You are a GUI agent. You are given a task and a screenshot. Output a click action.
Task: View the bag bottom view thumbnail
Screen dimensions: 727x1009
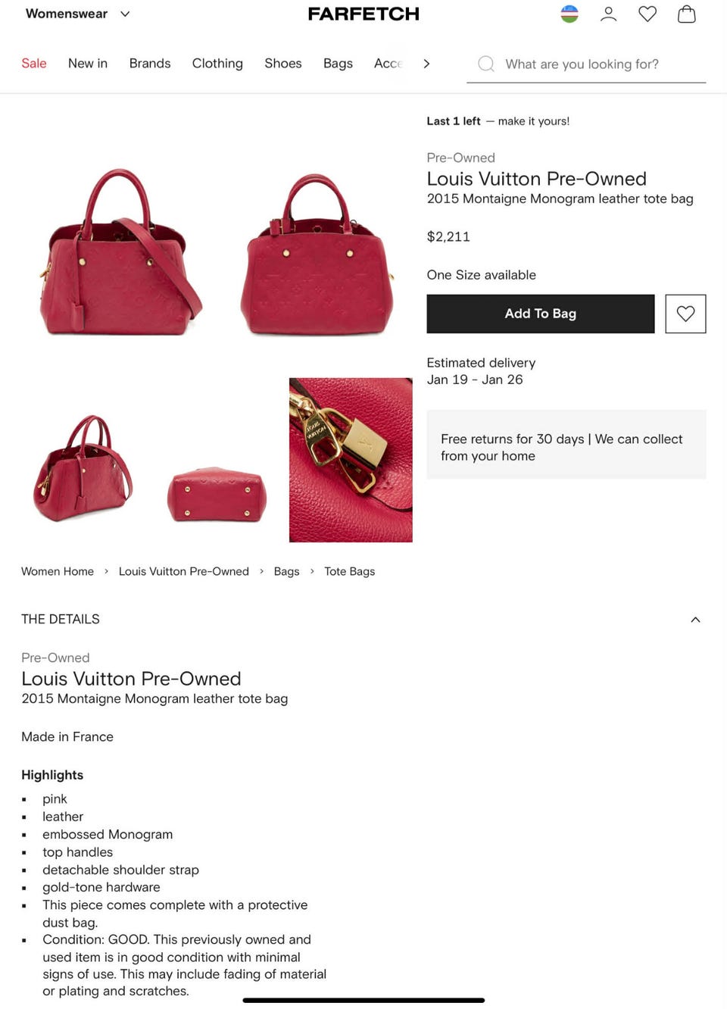pos(217,495)
